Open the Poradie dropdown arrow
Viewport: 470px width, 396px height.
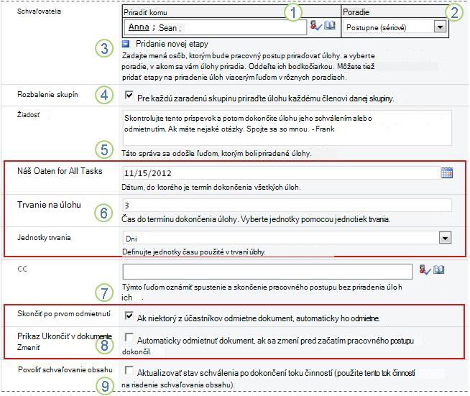coord(440,27)
